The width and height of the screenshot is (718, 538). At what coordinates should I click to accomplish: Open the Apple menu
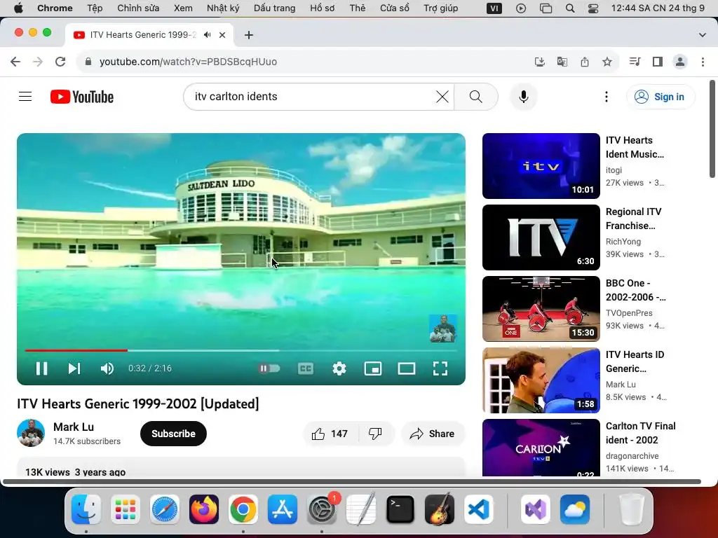18,8
